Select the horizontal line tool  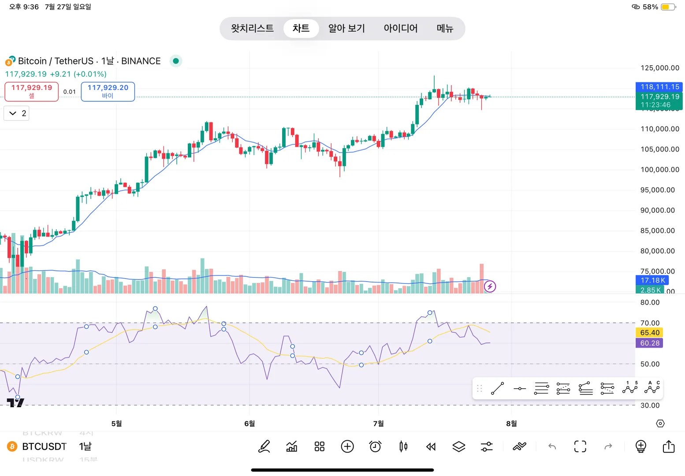click(x=519, y=389)
